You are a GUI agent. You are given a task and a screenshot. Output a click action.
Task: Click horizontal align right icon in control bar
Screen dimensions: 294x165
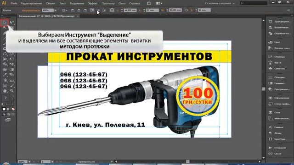click(85, 10)
